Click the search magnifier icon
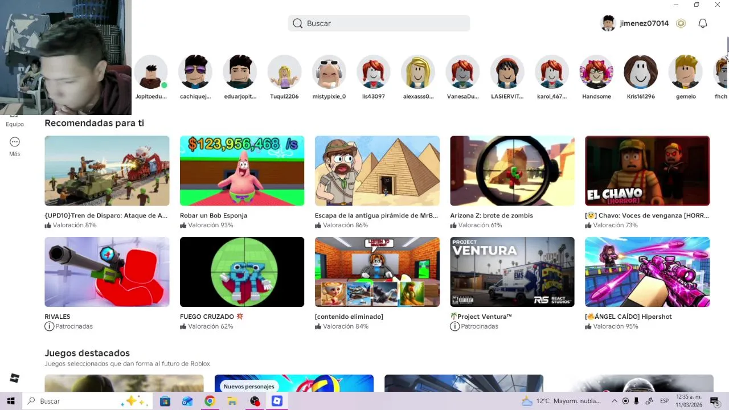The image size is (729, 410). pos(297,23)
